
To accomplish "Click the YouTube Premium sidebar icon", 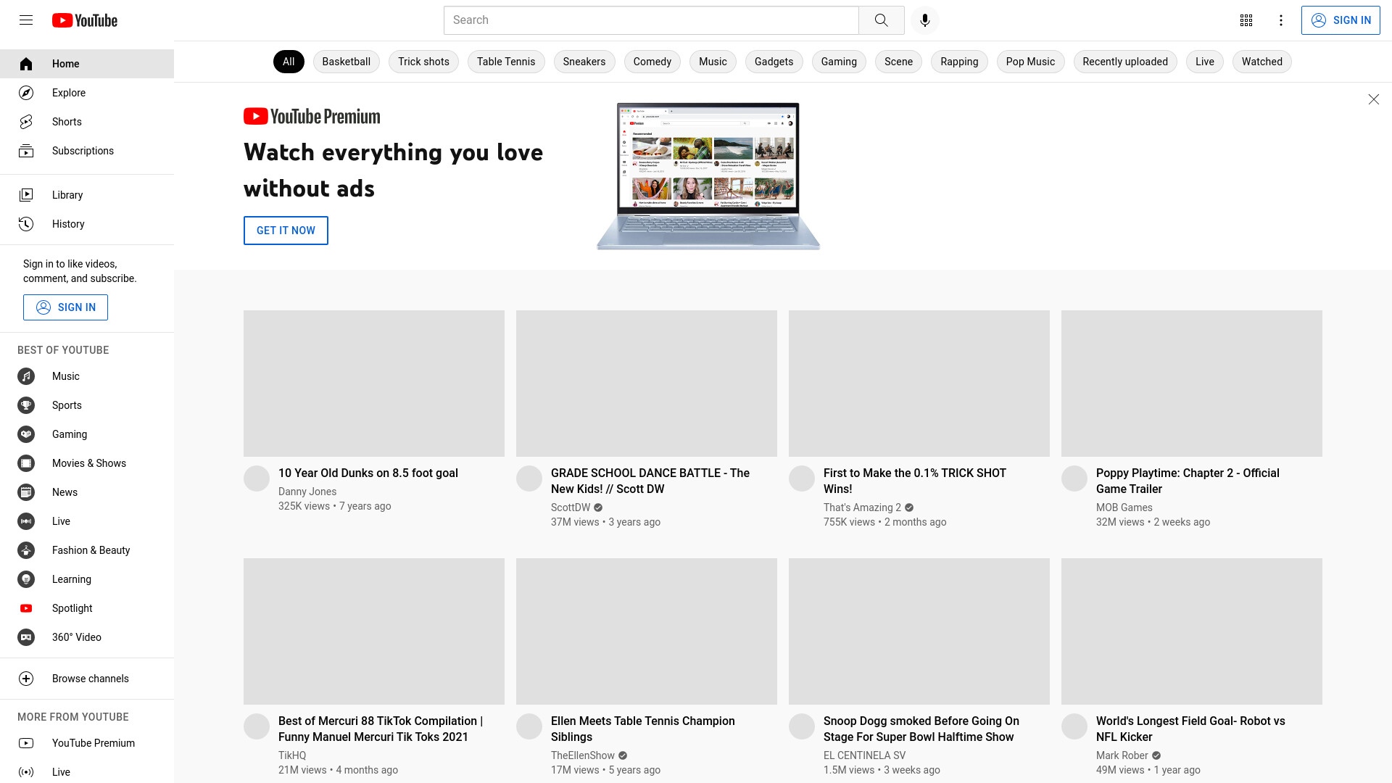I will (x=26, y=743).
